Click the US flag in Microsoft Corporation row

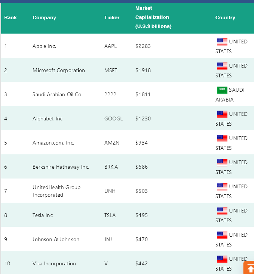point(222,66)
